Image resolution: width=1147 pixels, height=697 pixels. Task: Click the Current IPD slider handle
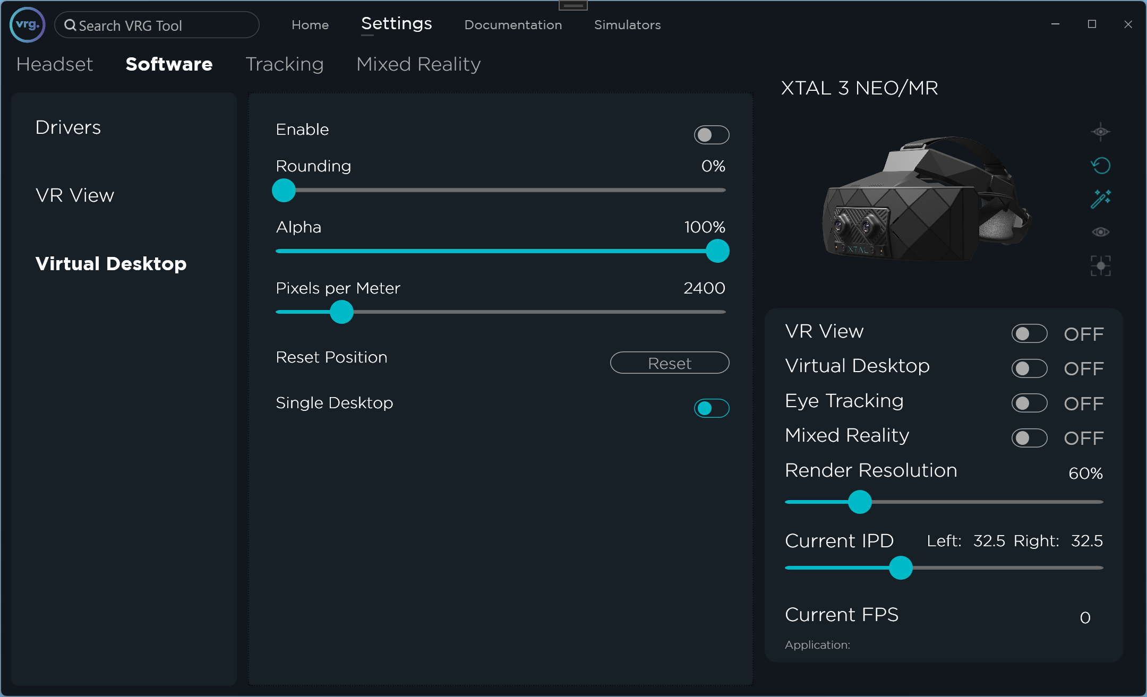[x=901, y=567]
